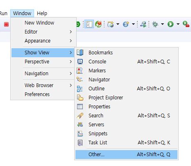Click the Outline label text
The width and height of the screenshot is (191, 166).
pos(96,89)
